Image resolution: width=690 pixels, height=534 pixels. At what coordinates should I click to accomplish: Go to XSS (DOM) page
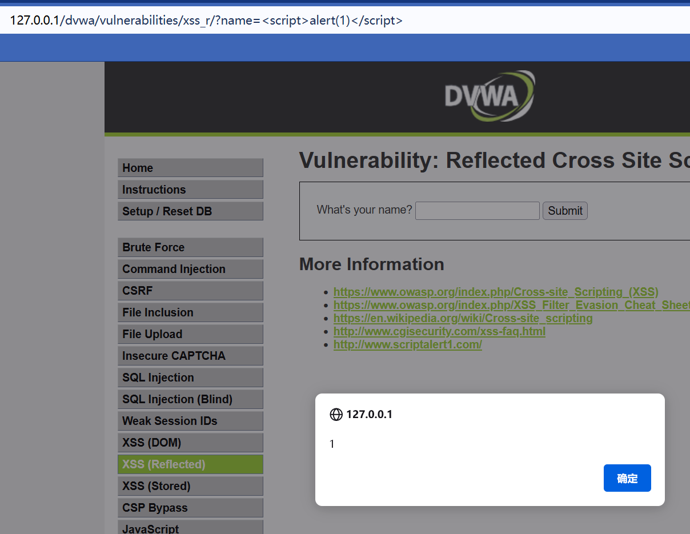tap(190, 443)
